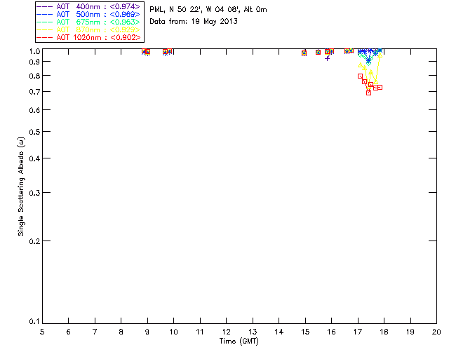449x359 pixels.
Task: Click the x-axis label 5
Action: [42, 332]
